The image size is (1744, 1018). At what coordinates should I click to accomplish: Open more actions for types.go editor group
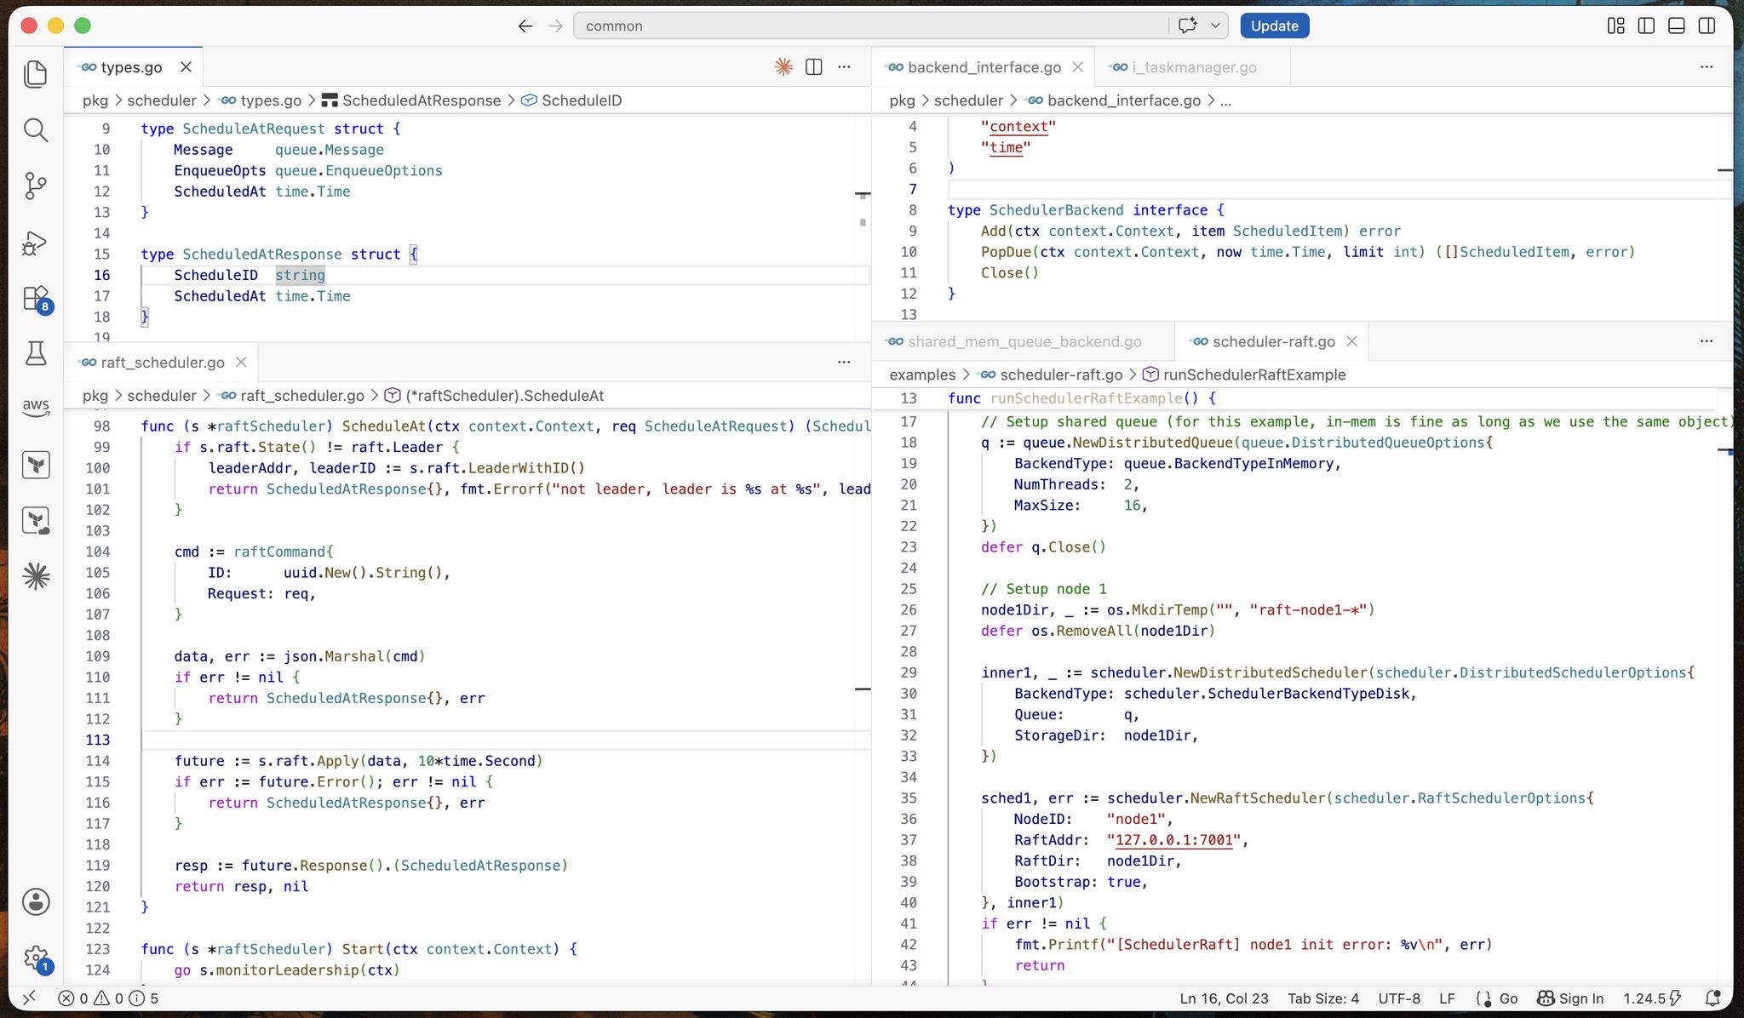tap(844, 66)
